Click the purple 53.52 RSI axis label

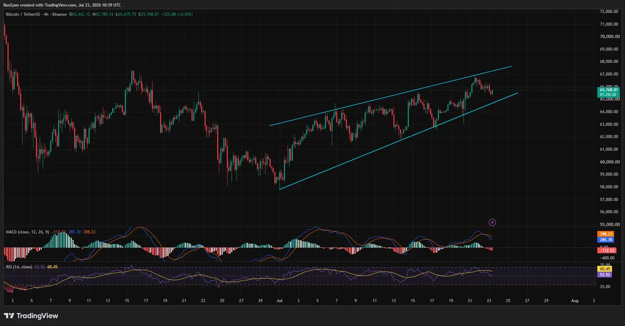604,275
